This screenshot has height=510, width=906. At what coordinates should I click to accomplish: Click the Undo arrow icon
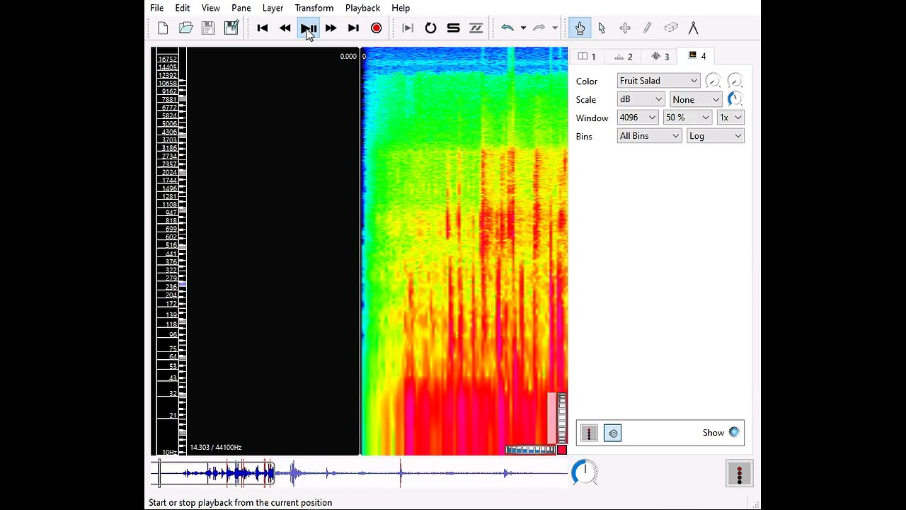click(507, 28)
